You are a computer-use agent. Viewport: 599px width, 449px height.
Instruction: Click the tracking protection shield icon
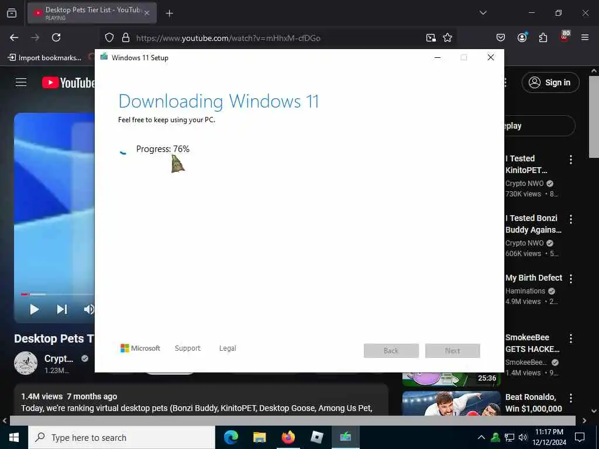click(x=109, y=38)
